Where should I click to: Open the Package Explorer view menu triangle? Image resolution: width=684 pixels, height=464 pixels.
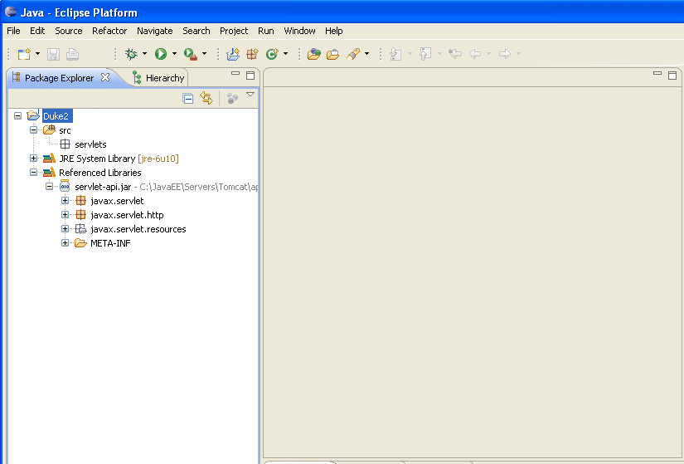(250, 95)
